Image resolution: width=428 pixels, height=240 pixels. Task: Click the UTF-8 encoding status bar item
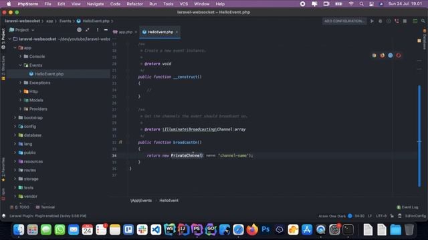[381, 216]
